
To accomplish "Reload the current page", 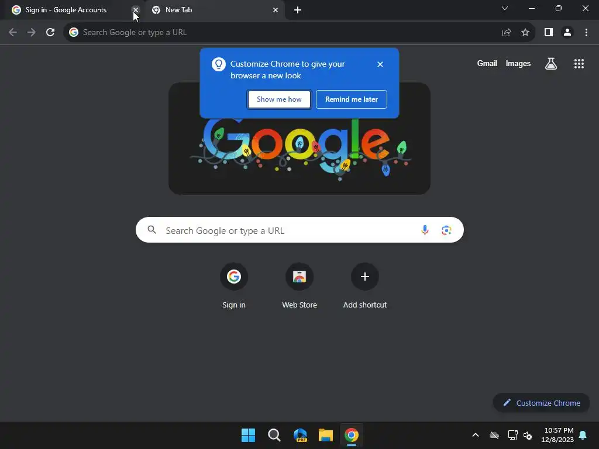I will 50,33.
